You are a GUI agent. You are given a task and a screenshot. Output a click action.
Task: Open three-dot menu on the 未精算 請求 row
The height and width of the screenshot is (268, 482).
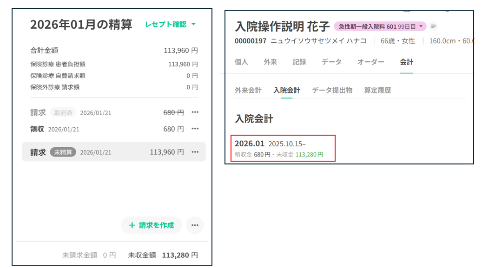coord(195,152)
